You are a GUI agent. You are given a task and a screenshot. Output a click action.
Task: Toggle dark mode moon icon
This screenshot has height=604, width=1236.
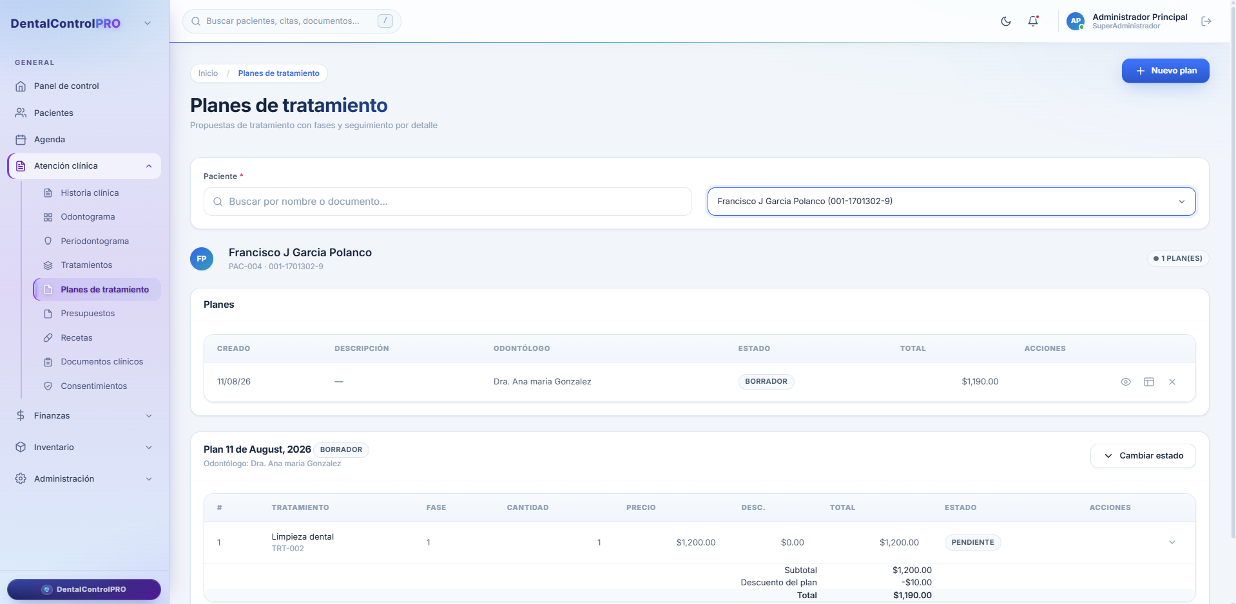[x=1006, y=21]
